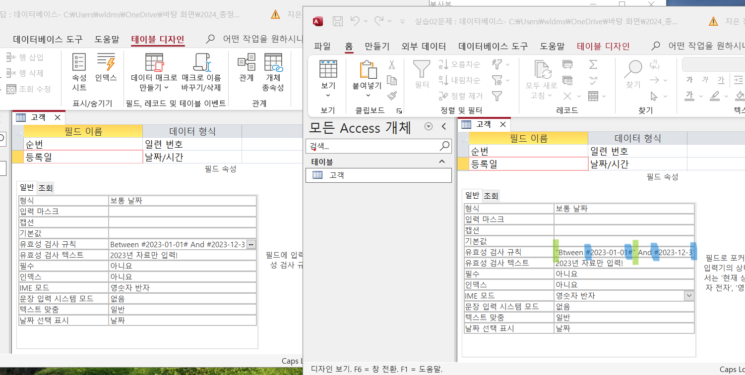This screenshot has width=745, height=375.
Task: Click the Paste (붙여넣기) clipboard icon
Action: point(367,70)
